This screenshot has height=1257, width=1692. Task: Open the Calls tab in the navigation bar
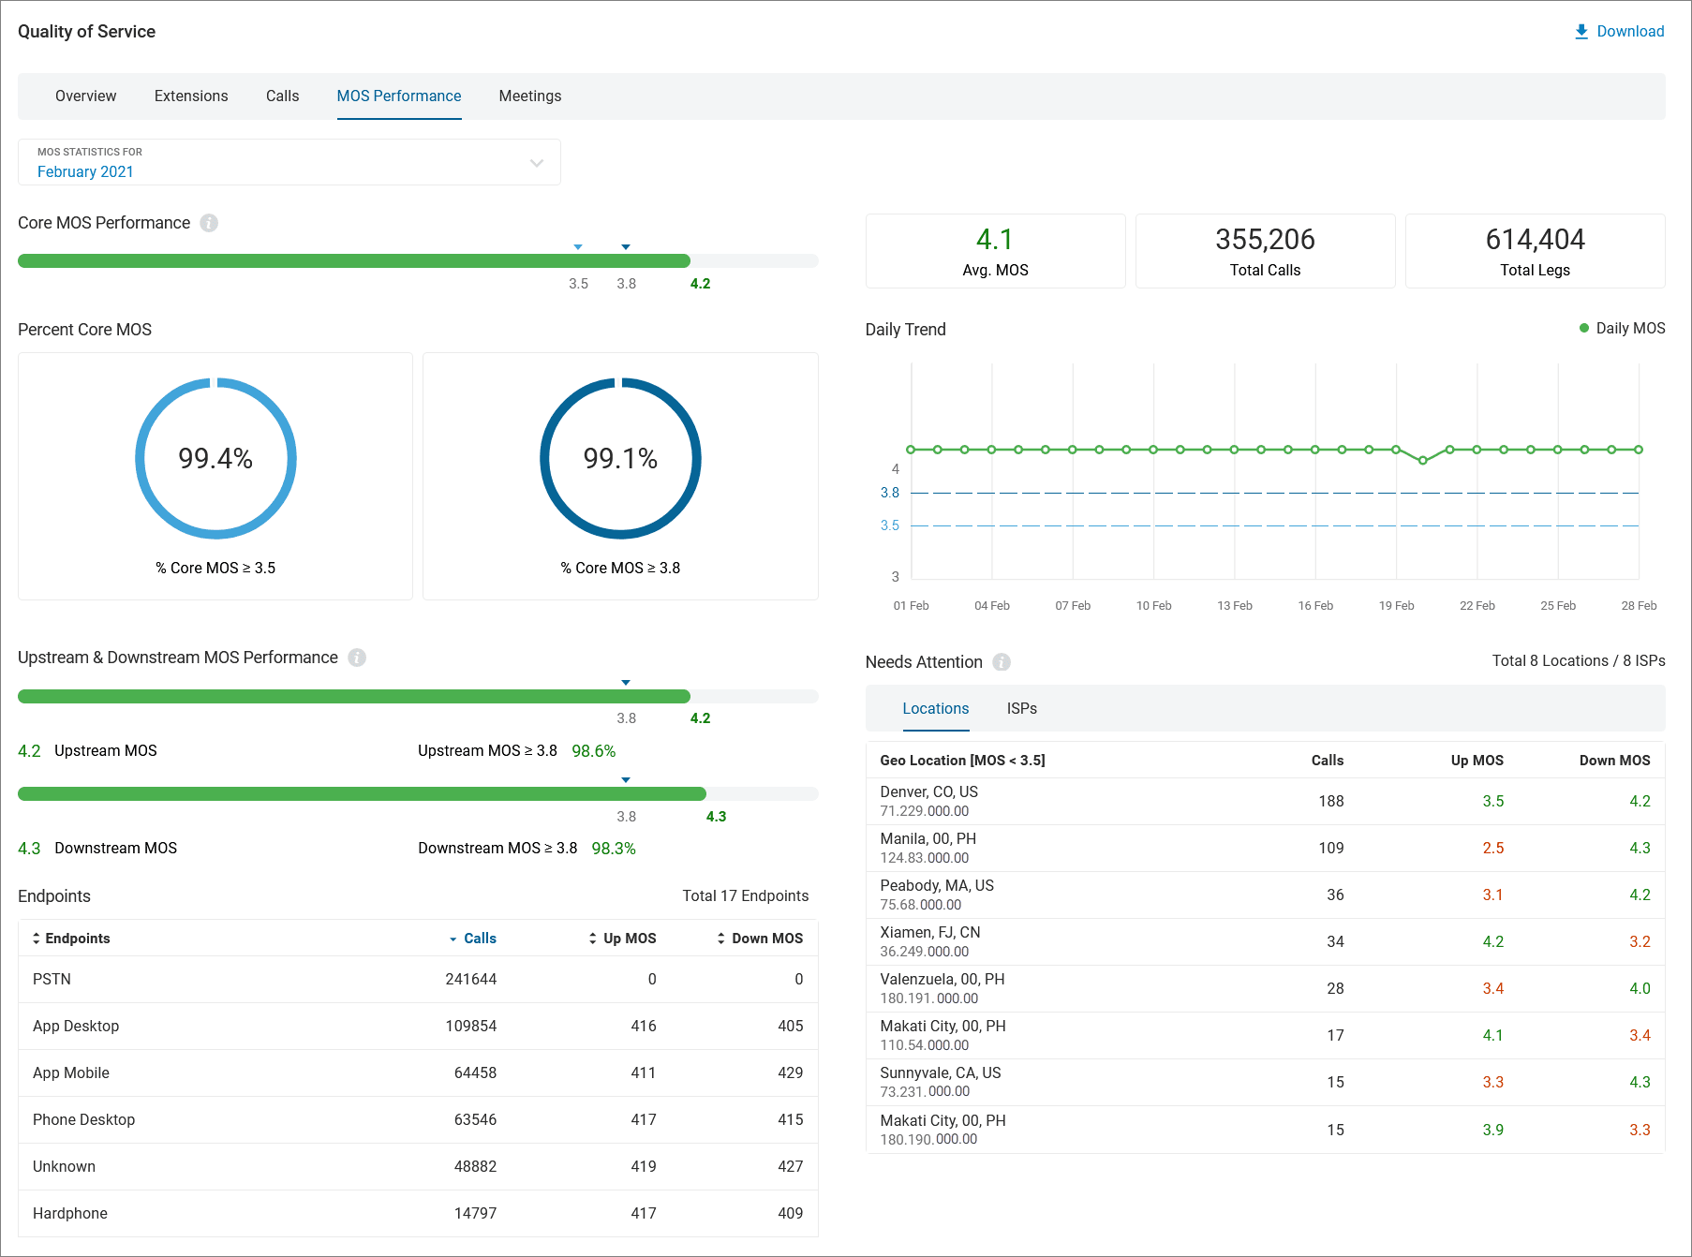(282, 96)
